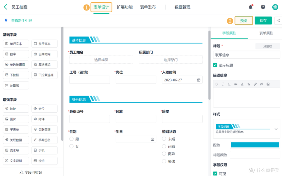This screenshot has width=282, height=176.
Task: Insert link in description toolbar
Action: pyautogui.click(x=255, y=84)
